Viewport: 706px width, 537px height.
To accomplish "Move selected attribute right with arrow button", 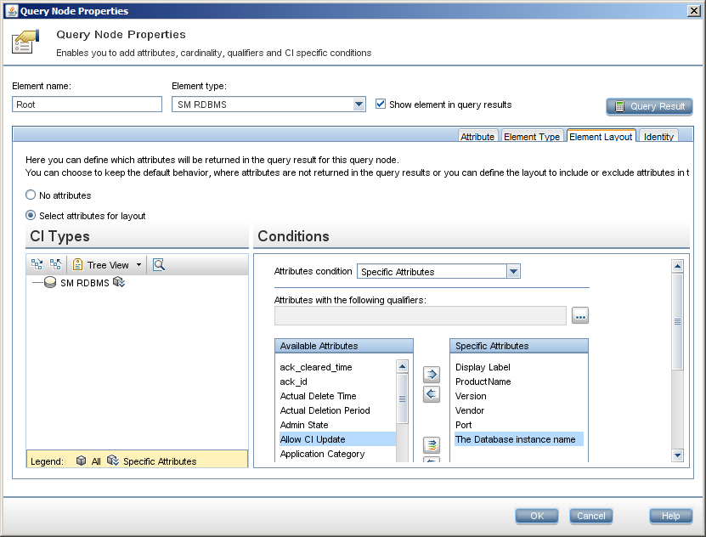I will click(x=432, y=374).
